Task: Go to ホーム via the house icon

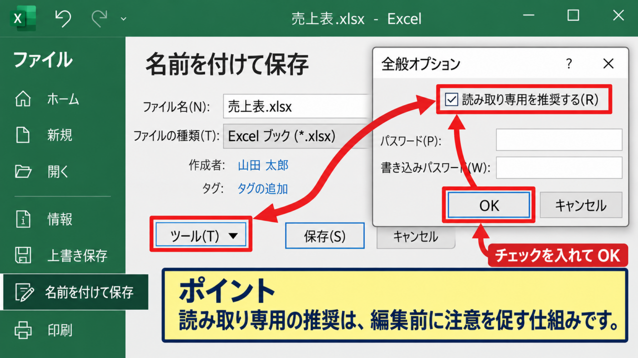Action: tap(23, 99)
